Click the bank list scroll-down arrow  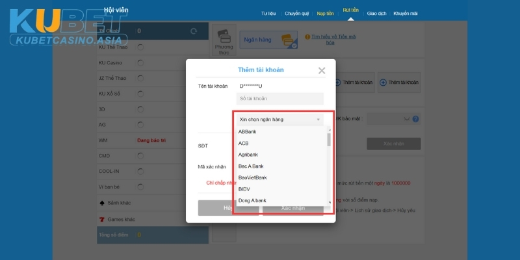[330, 202]
